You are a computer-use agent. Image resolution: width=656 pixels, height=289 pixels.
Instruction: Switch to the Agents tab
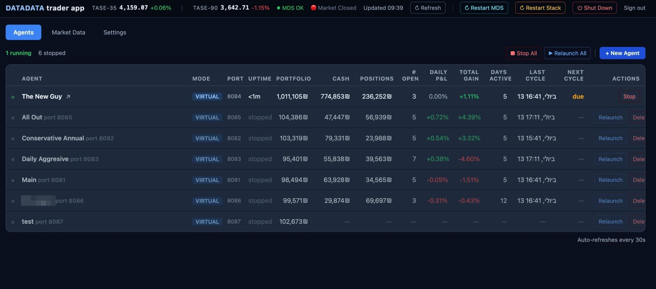point(23,32)
